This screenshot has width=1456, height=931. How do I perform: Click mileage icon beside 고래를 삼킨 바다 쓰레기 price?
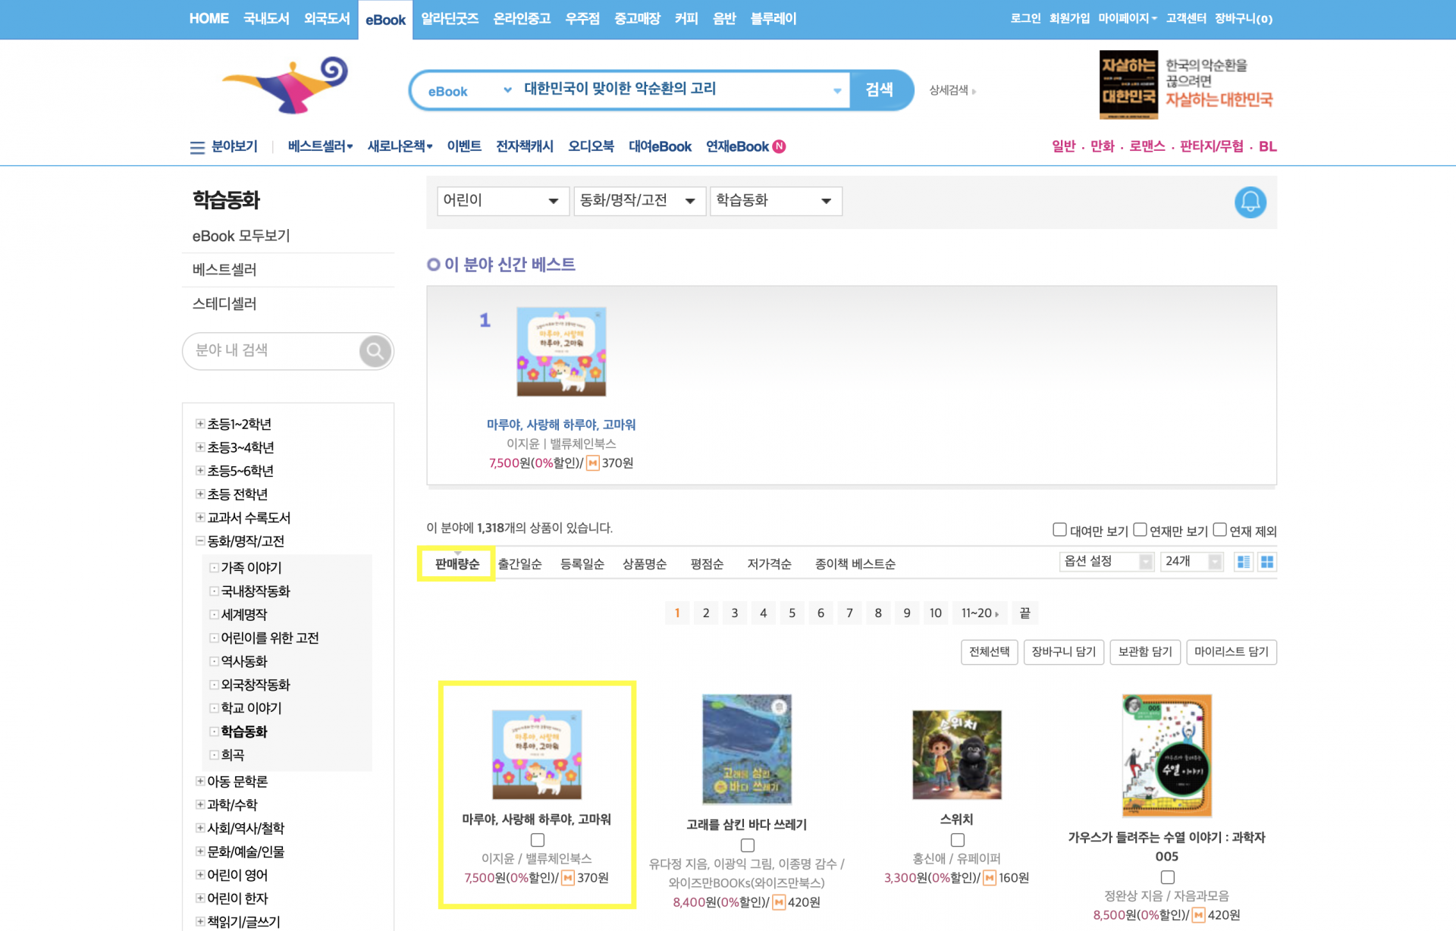pos(779,902)
